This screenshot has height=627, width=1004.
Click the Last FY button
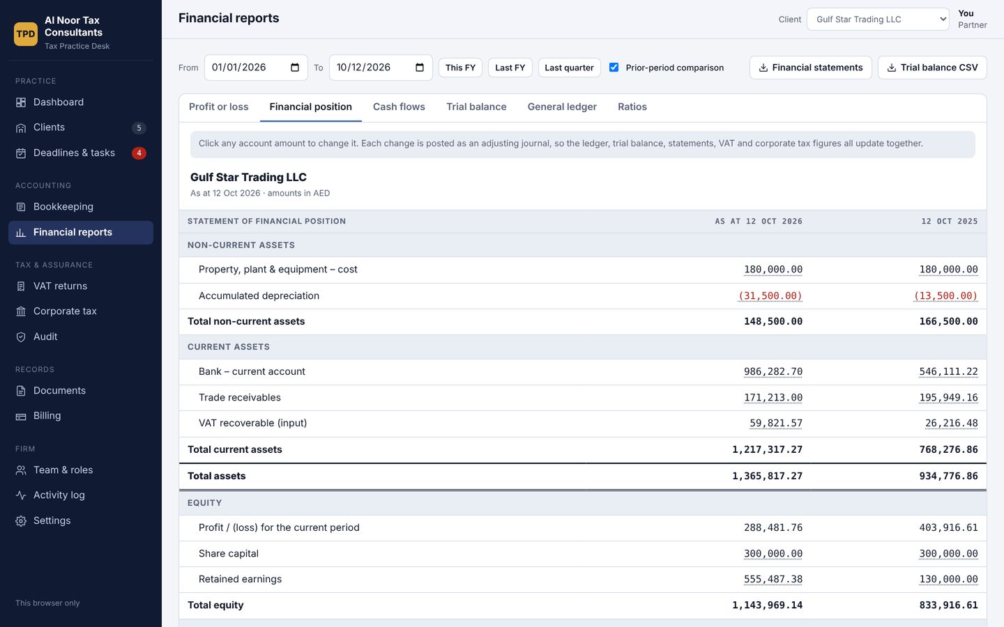(x=510, y=68)
